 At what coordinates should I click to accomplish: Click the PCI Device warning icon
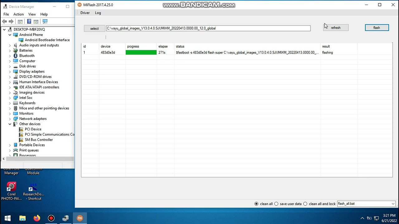click(x=21, y=129)
